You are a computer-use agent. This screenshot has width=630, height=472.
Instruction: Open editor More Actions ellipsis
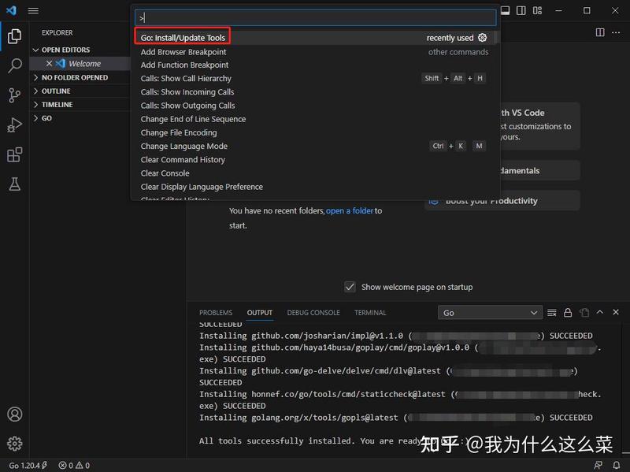point(616,32)
